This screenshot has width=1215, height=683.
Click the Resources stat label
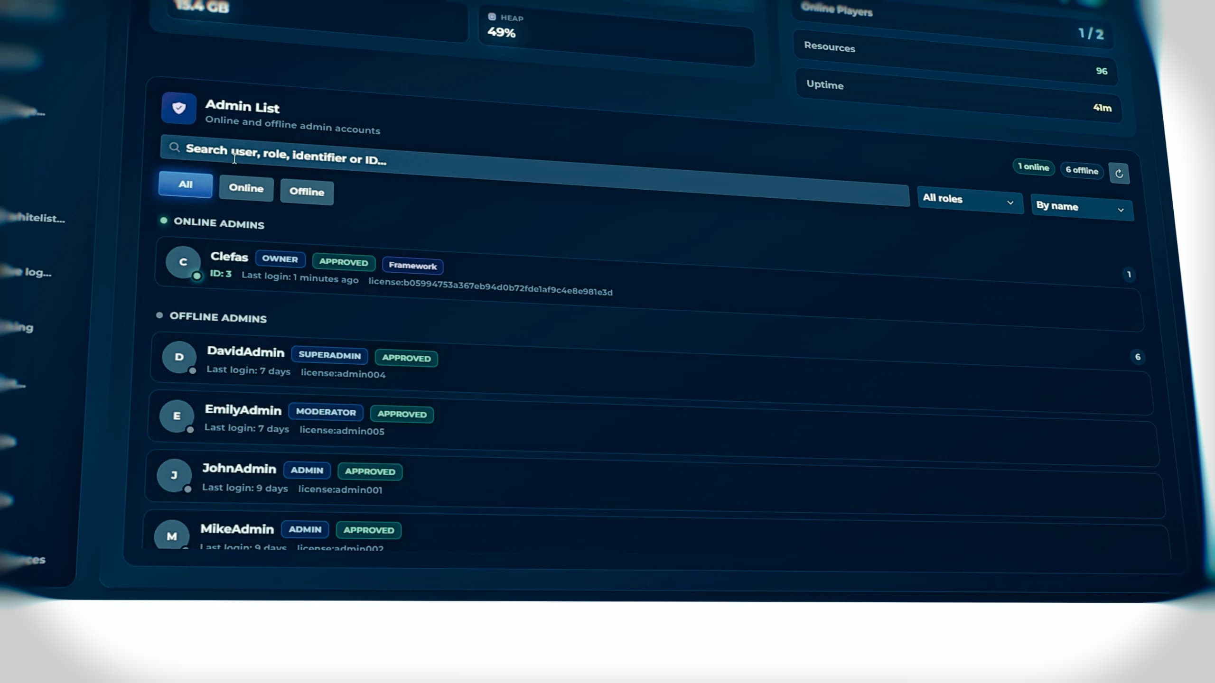829,46
